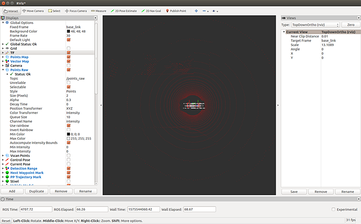Screen dimensions: 361x224
Task: Pick the Measure tool
Action: tap(99, 11)
